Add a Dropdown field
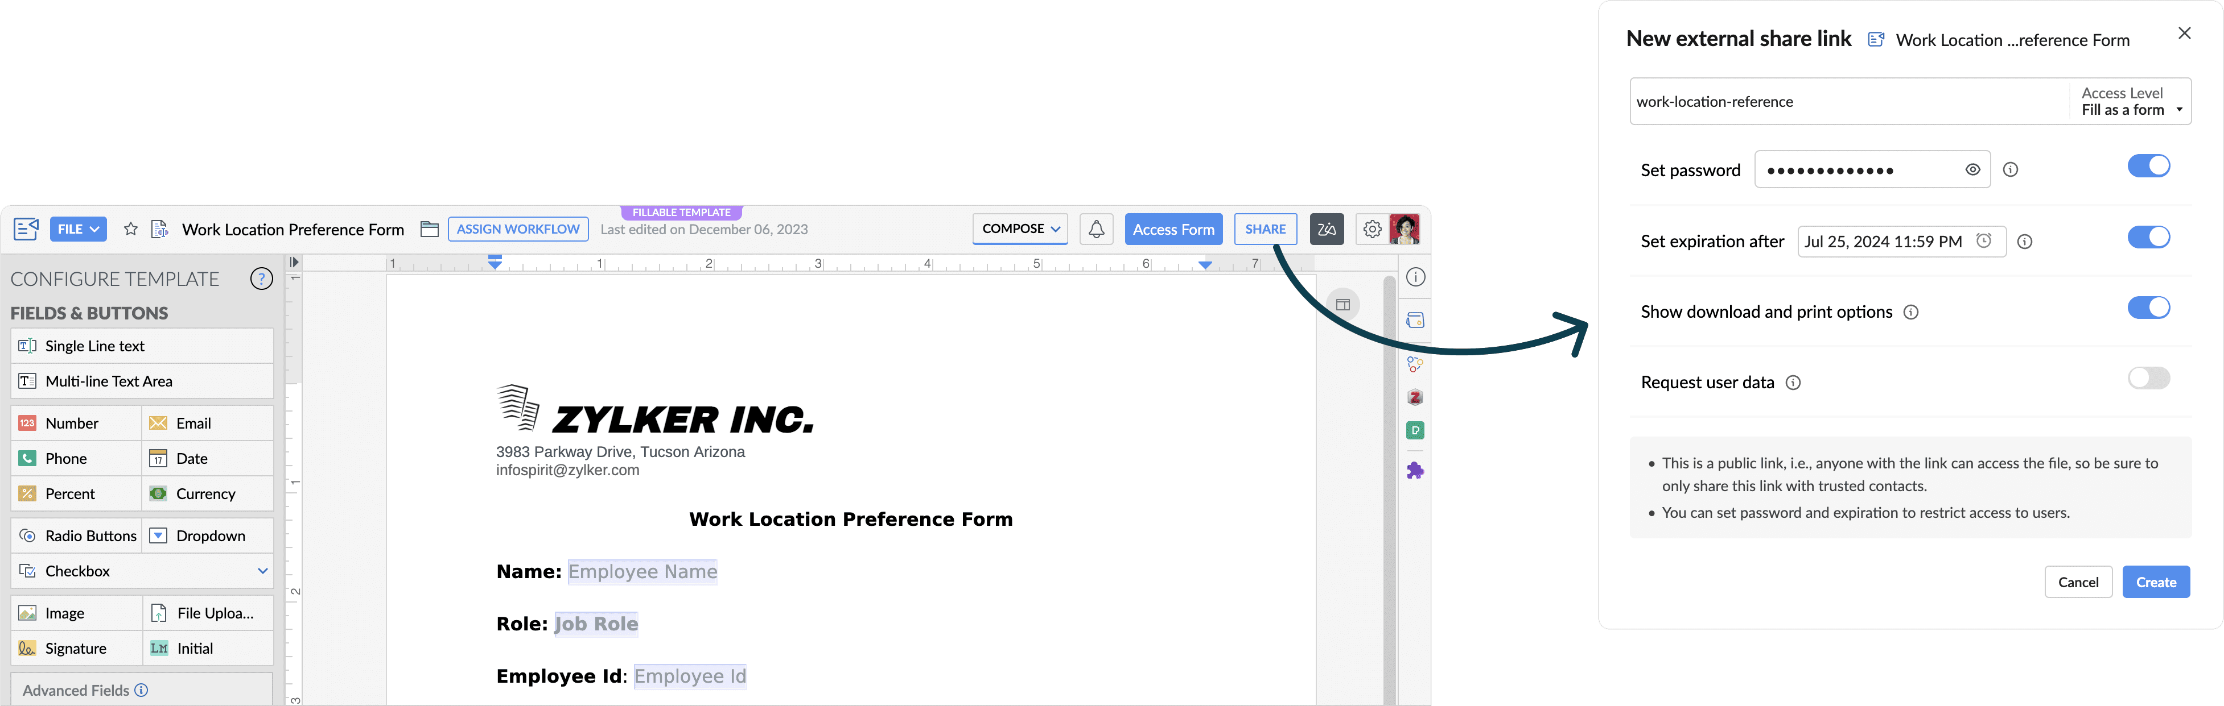 pos(208,536)
